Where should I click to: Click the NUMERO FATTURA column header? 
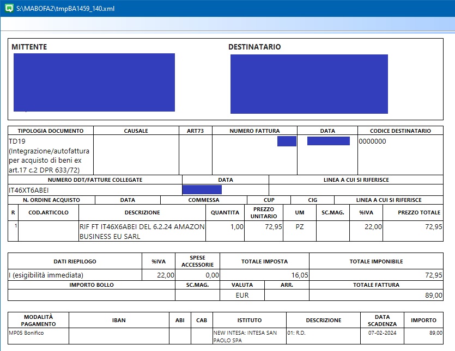(x=254, y=131)
